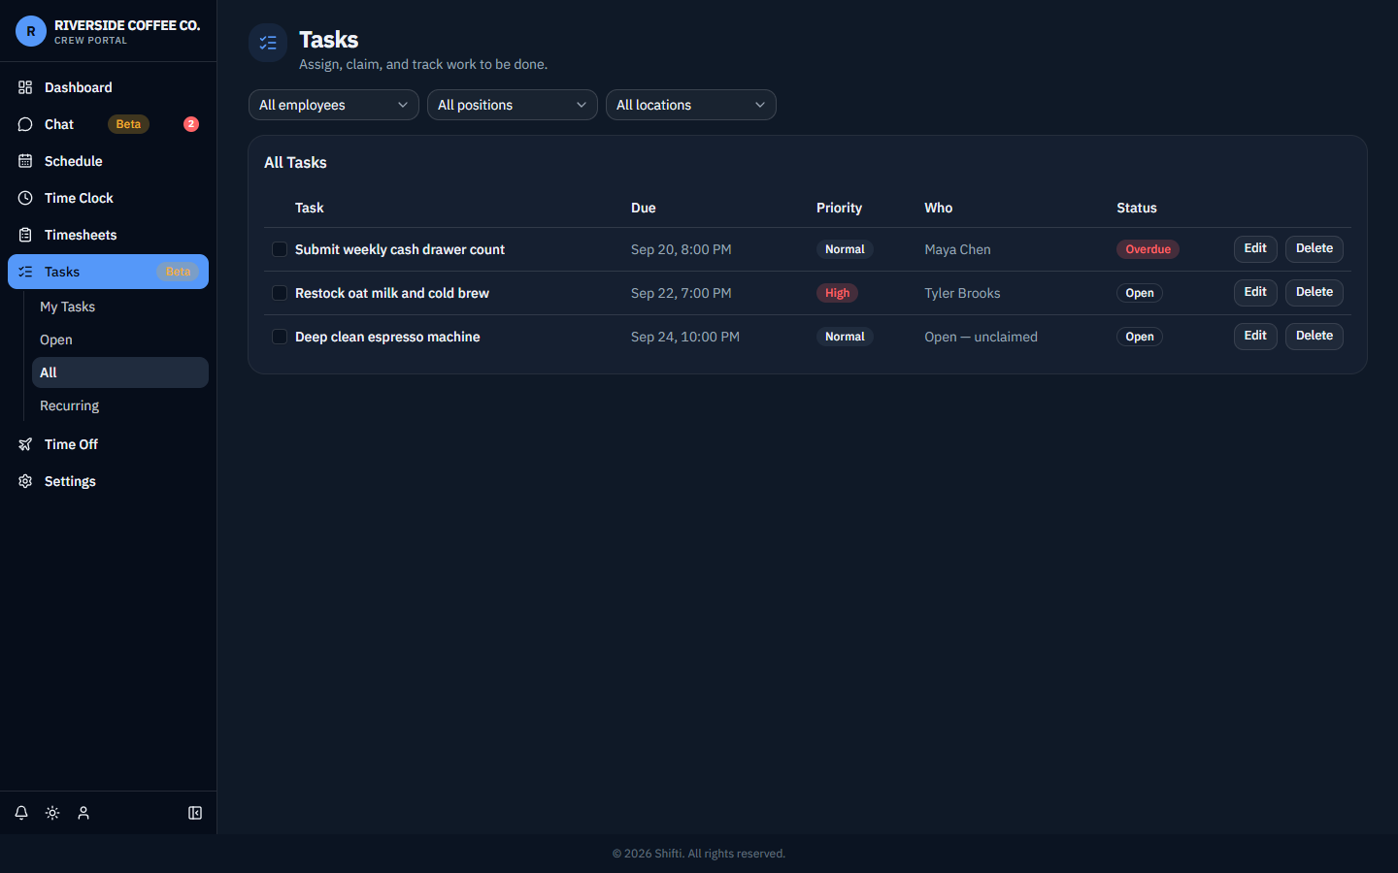
Task: Open Time Clock page
Action: pyautogui.click(x=108, y=198)
